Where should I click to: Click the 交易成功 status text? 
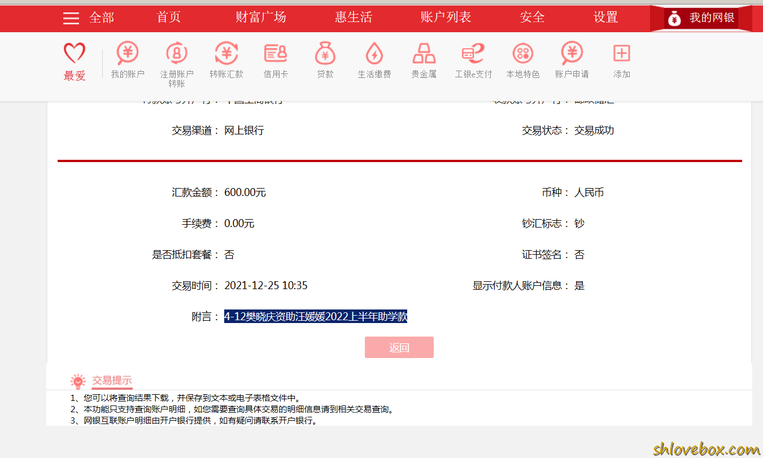tap(594, 130)
